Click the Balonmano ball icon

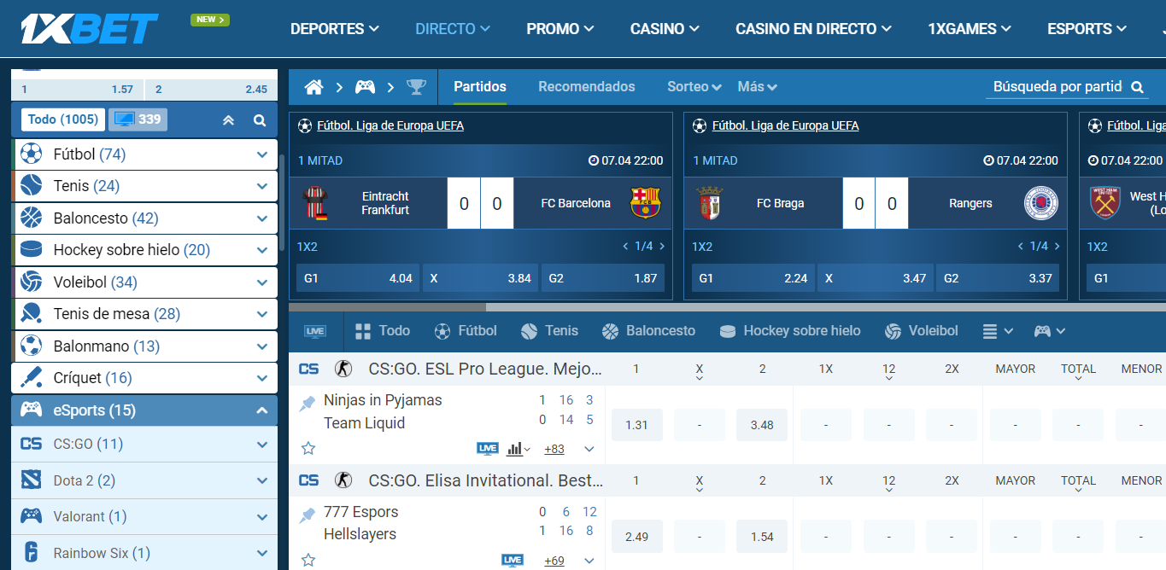32,346
